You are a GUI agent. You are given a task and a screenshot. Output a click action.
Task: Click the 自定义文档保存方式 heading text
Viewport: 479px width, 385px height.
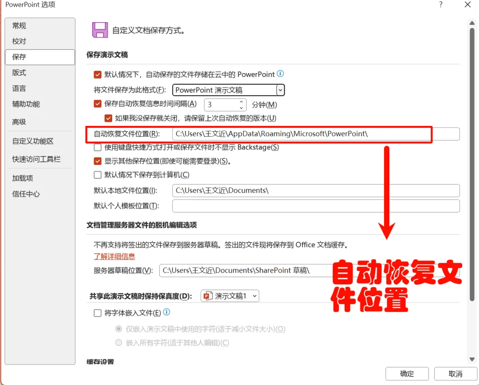[x=148, y=31]
